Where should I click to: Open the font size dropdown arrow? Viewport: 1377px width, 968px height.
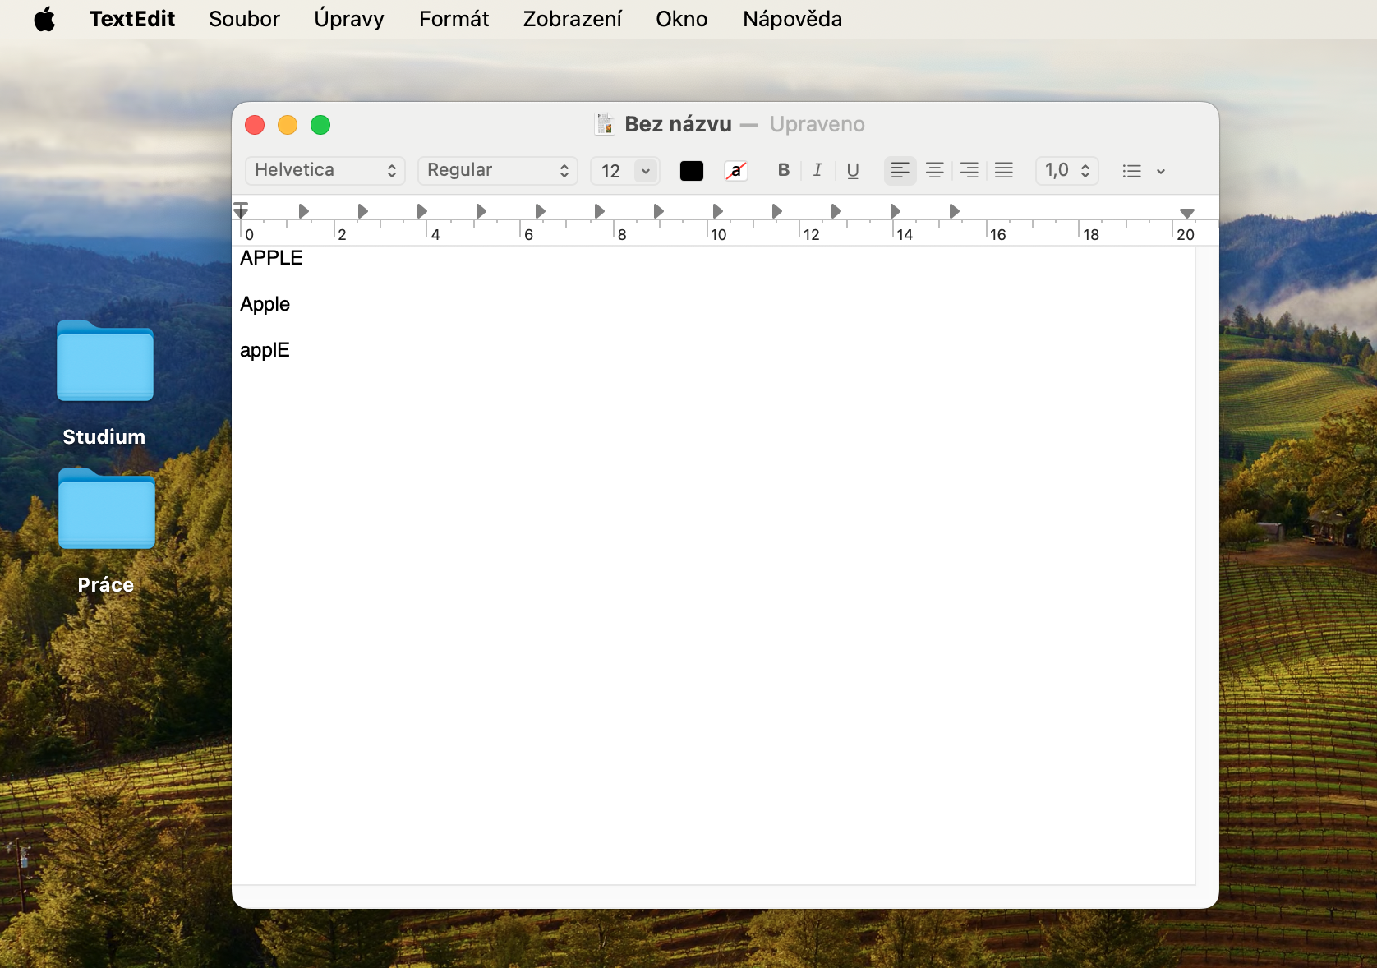[647, 171]
